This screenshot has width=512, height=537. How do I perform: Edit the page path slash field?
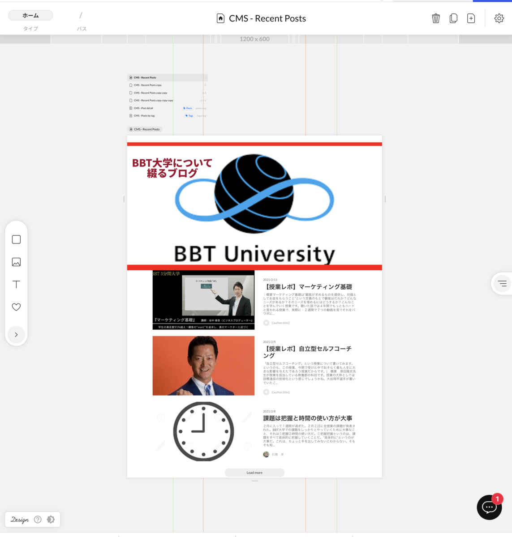tap(81, 15)
